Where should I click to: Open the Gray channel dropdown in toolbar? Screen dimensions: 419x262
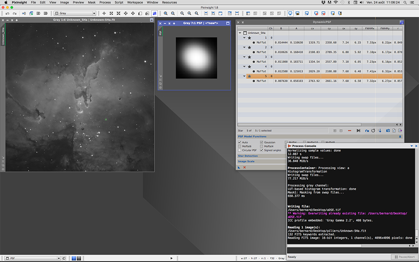75,14
